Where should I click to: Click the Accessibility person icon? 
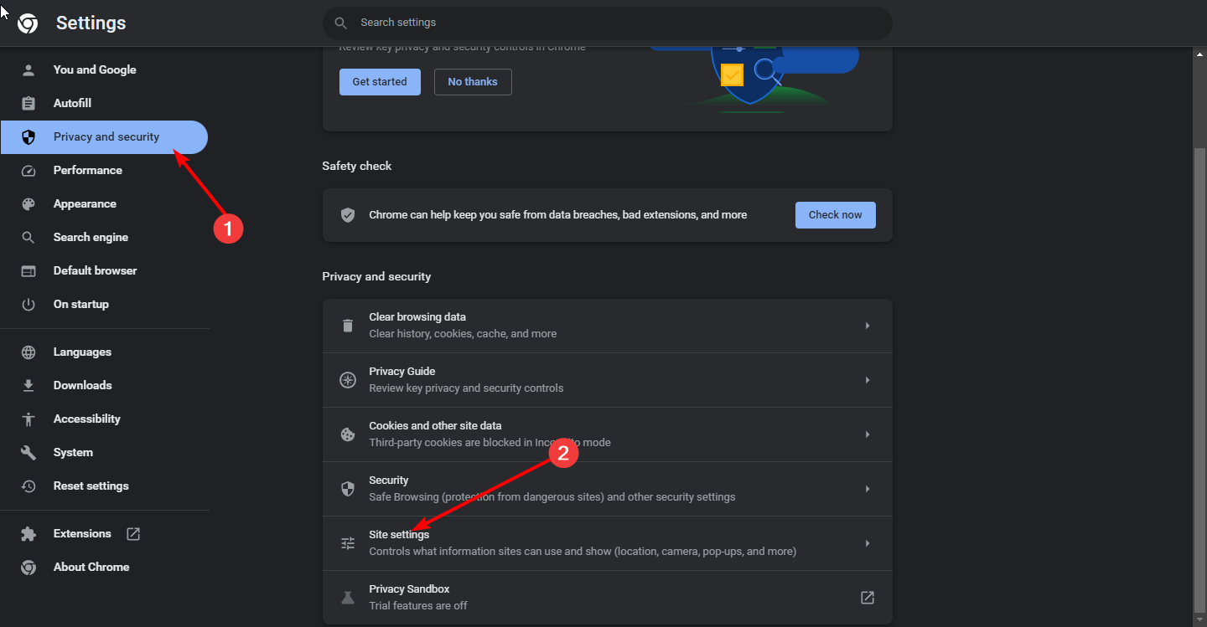tap(28, 419)
